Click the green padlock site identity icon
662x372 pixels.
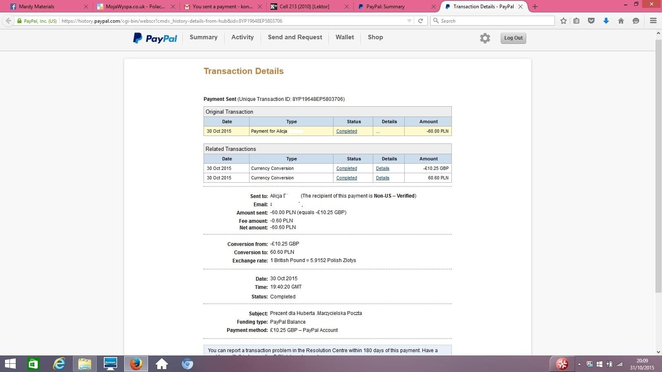click(x=19, y=21)
